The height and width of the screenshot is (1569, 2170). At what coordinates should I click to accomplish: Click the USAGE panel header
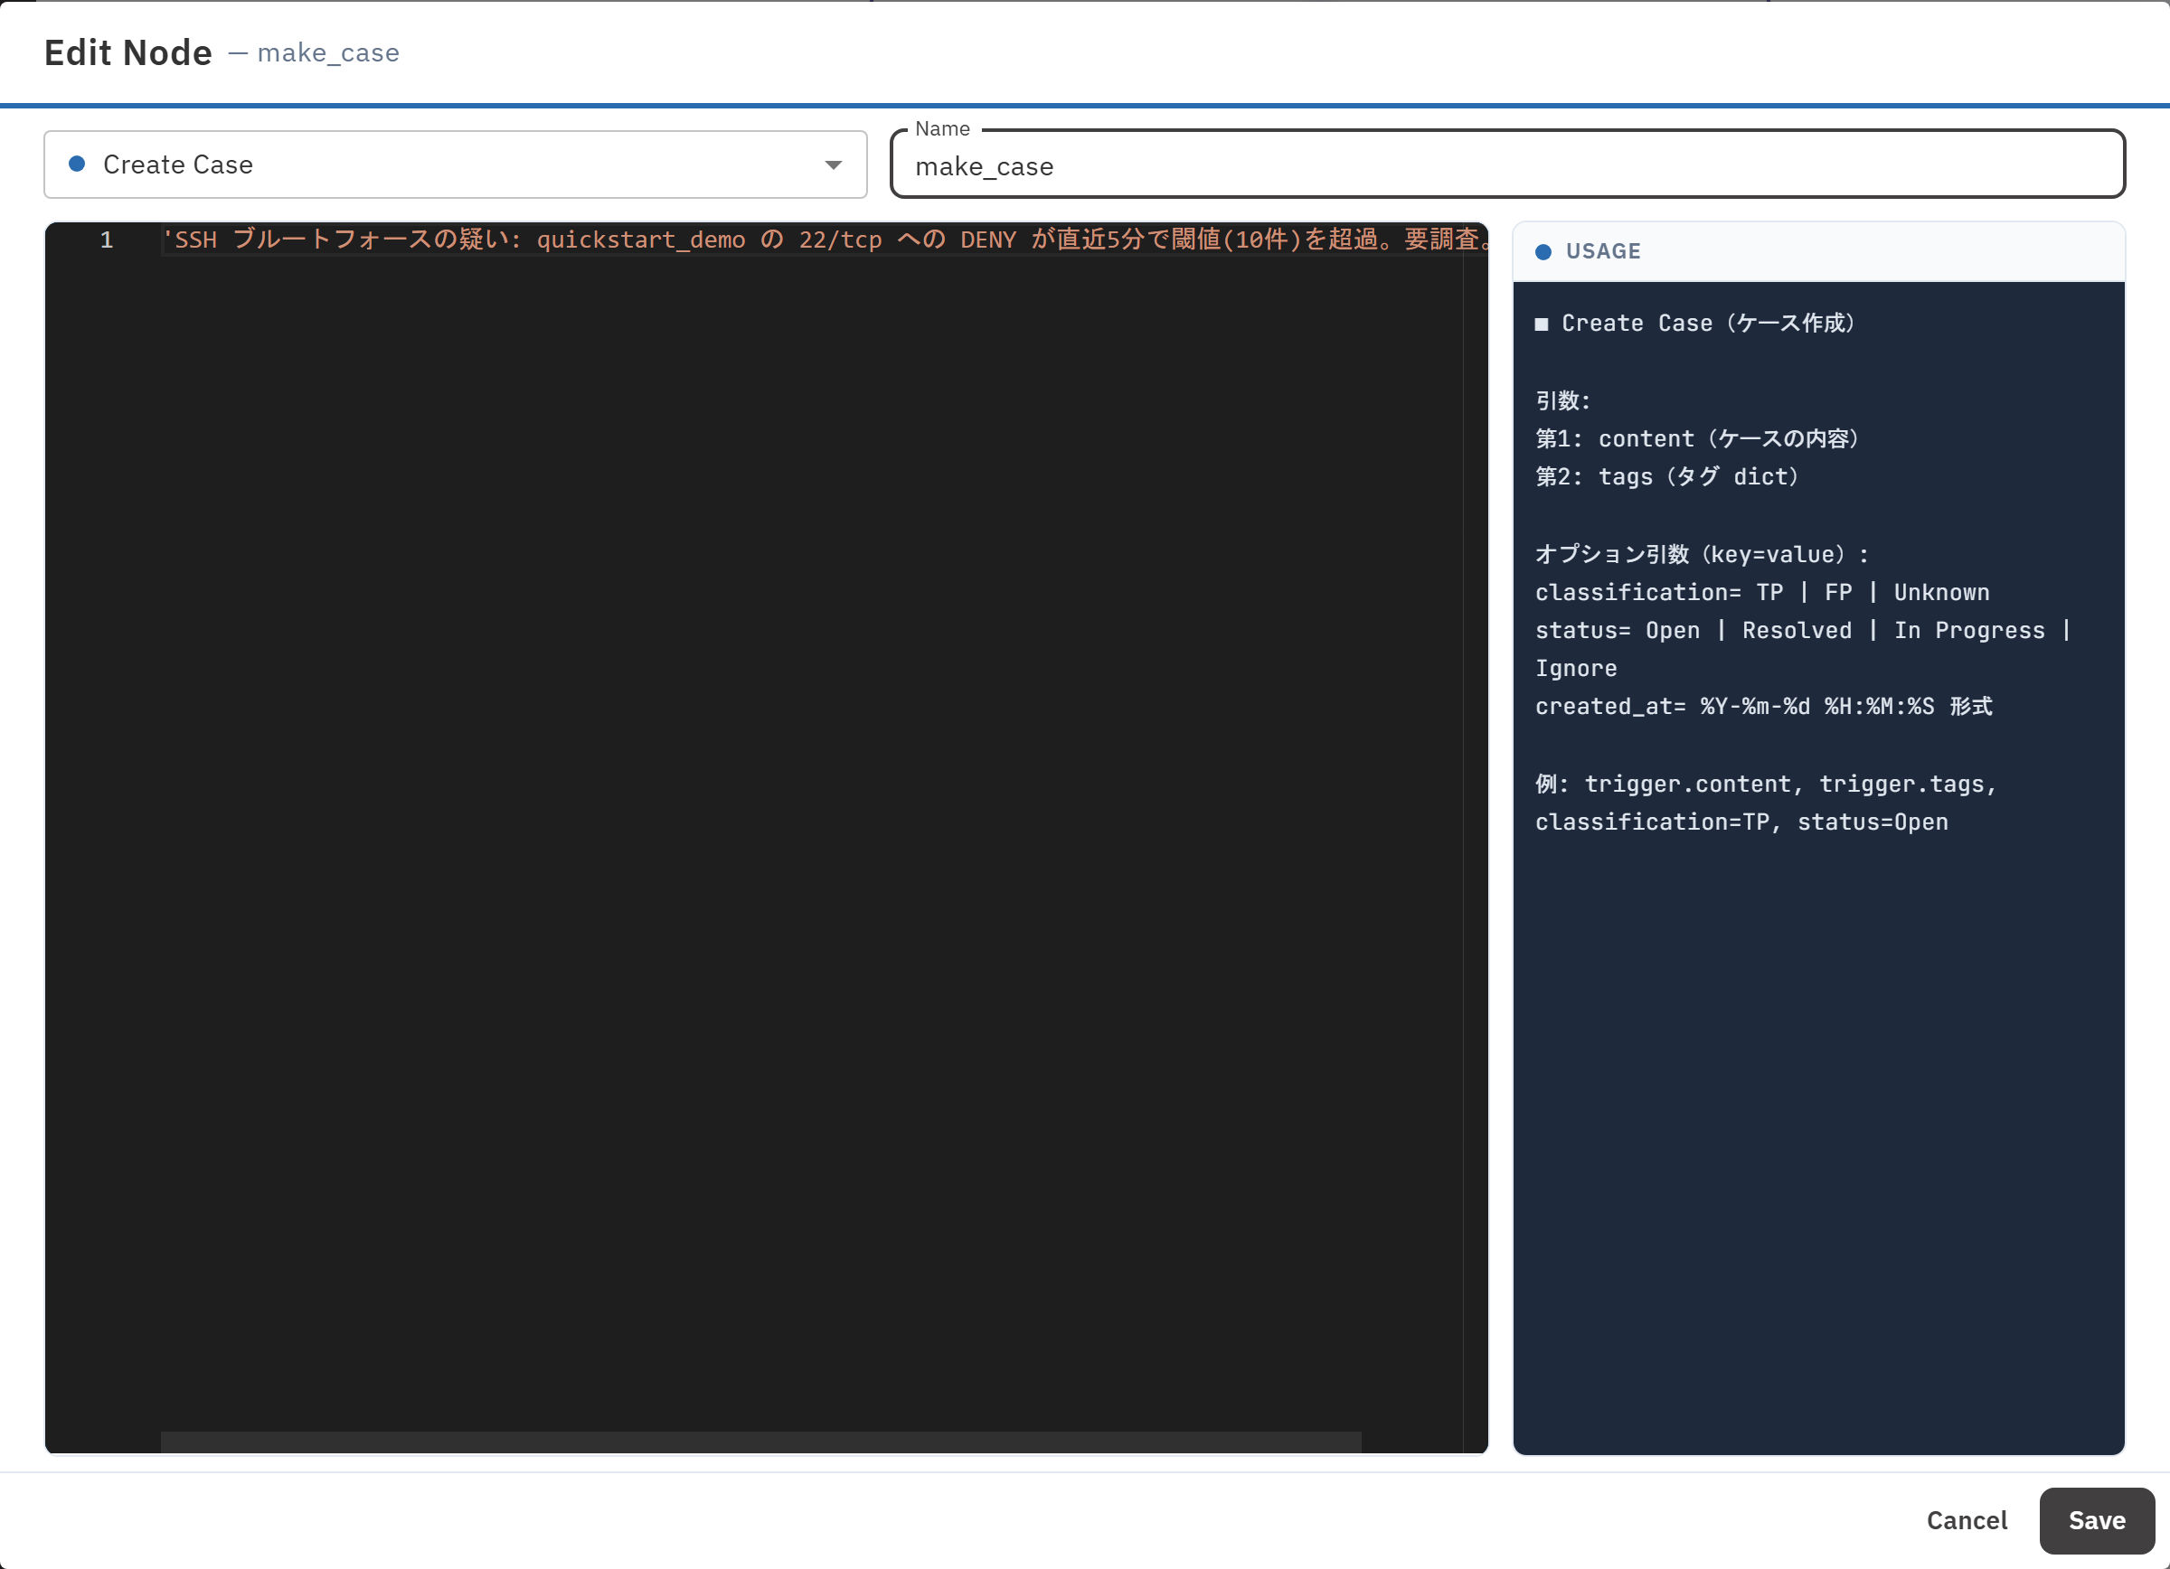point(1818,251)
